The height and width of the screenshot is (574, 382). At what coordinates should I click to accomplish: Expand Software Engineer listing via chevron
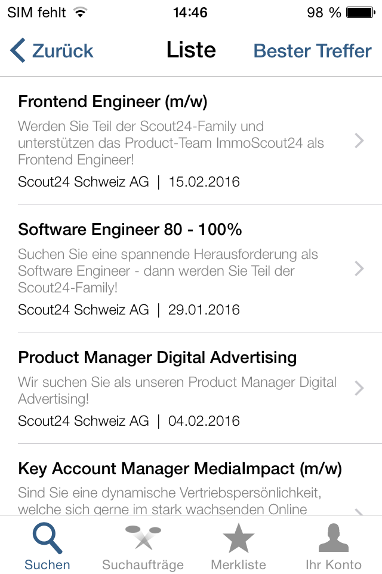[359, 268]
